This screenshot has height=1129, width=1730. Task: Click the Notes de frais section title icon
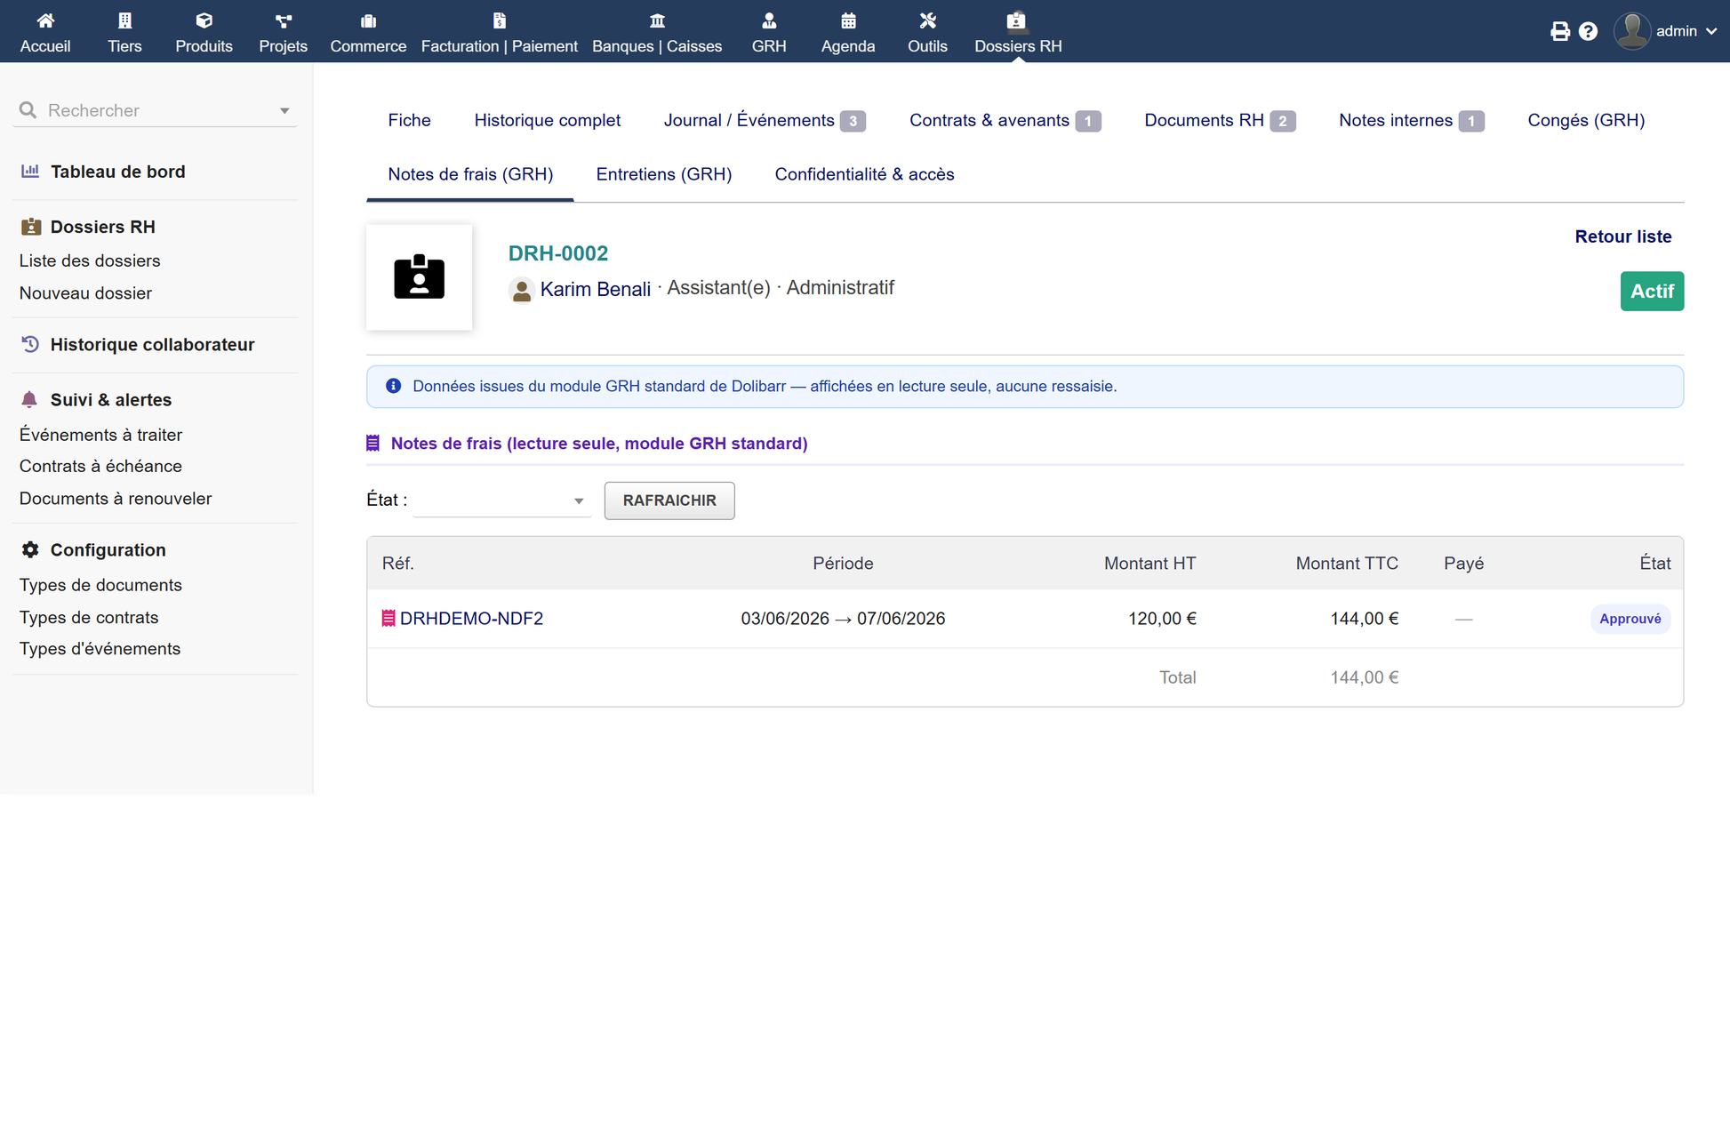[x=372, y=443]
